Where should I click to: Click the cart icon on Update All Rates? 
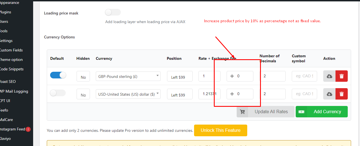pos(243,112)
